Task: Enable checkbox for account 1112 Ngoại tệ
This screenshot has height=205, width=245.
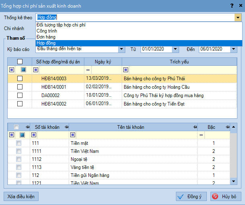Action: click(18, 159)
